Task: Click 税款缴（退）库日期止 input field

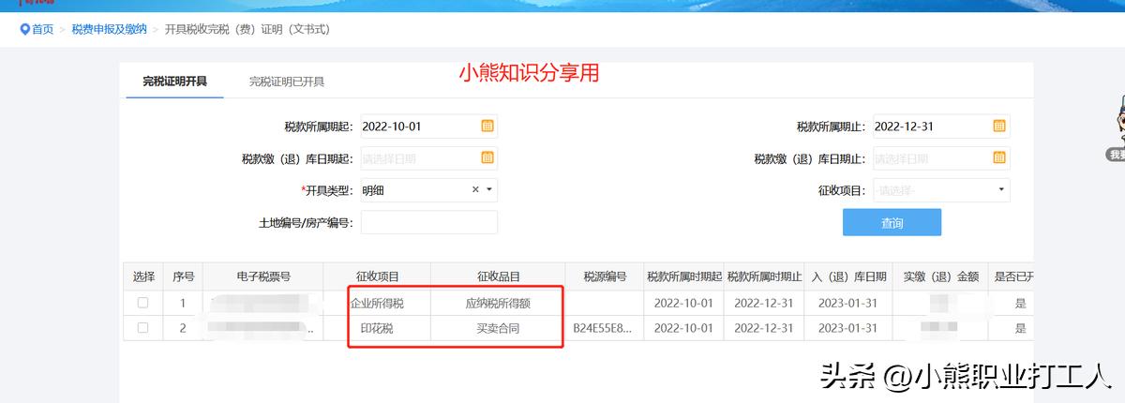Action: tap(941, 158)
